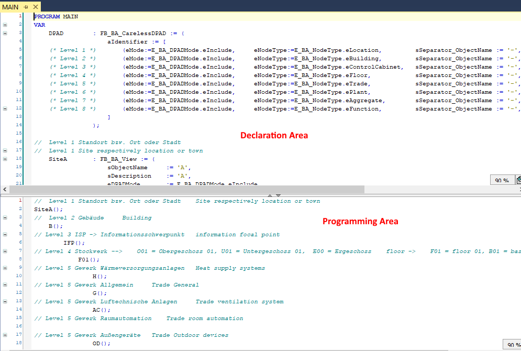Collapse fold at 'Luftechnische Anlagen' comment
The width and height of the screenshot is (521, 351).
5,301
